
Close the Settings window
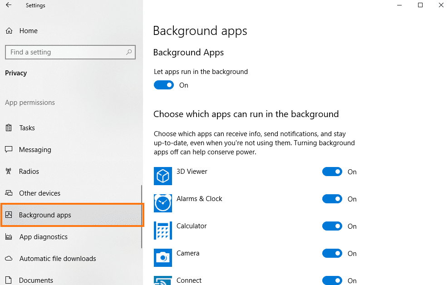(441, 5)
